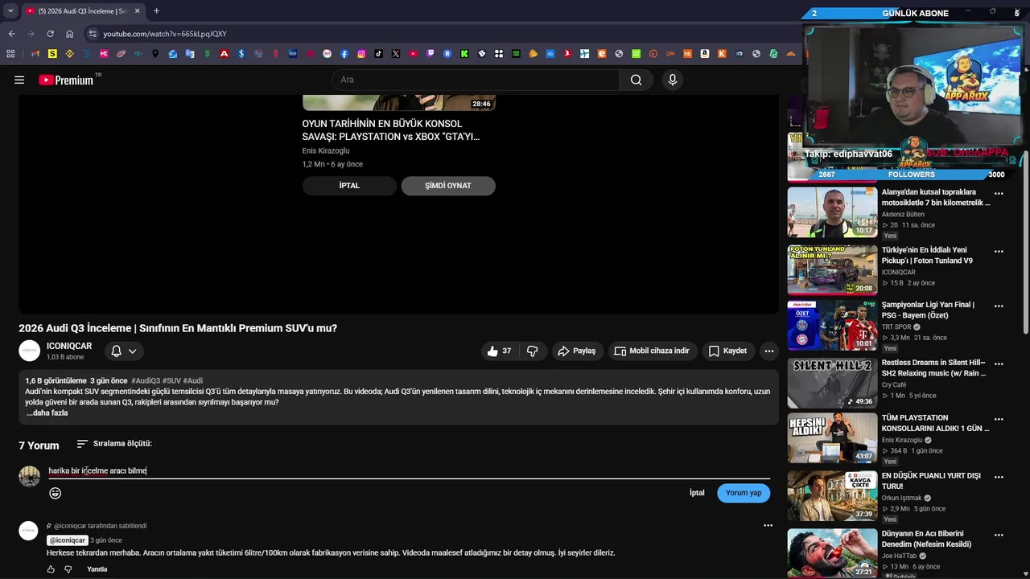Image resolution: width=1030 pixels, height=579 pixels.
Task: Click ŞİMDİ OYNAT to play next
Action: pos(448,186)
